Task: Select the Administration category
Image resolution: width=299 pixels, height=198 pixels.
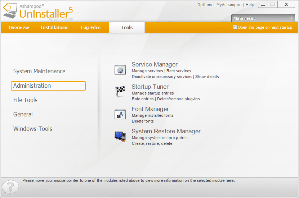Action: coord(48,86)
